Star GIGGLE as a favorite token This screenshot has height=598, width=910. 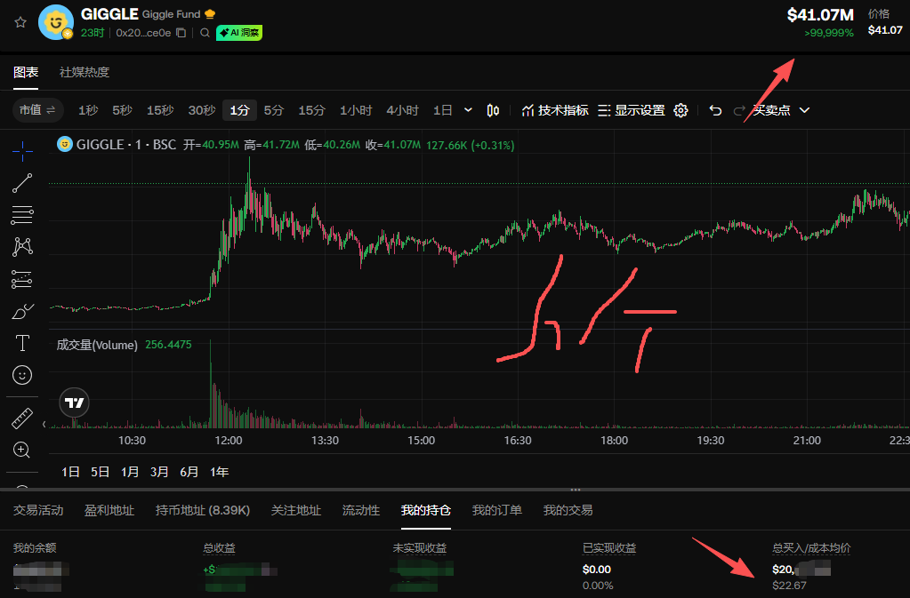pyautogui.click(x=20, y=22)
